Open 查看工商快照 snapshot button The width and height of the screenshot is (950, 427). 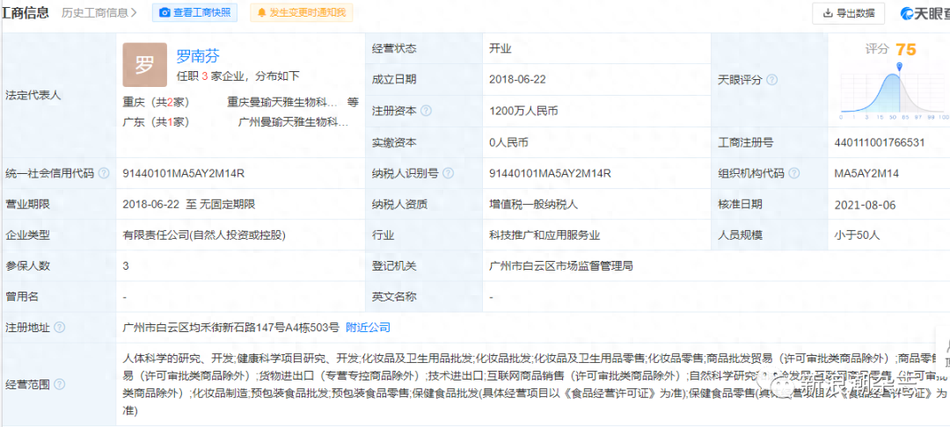coord(194,12)
